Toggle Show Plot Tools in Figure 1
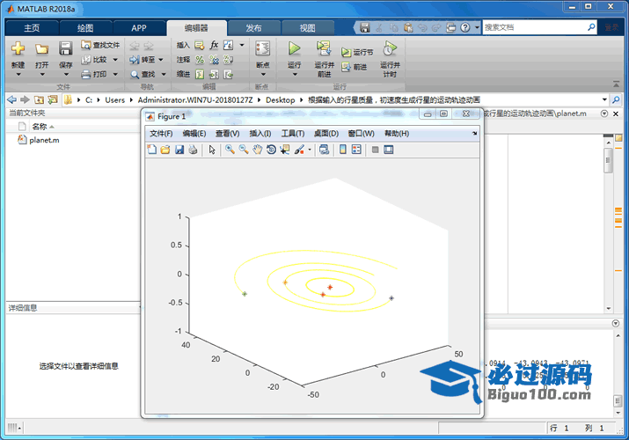This screenshot has width=629, height=440. (x=388, y=150)
